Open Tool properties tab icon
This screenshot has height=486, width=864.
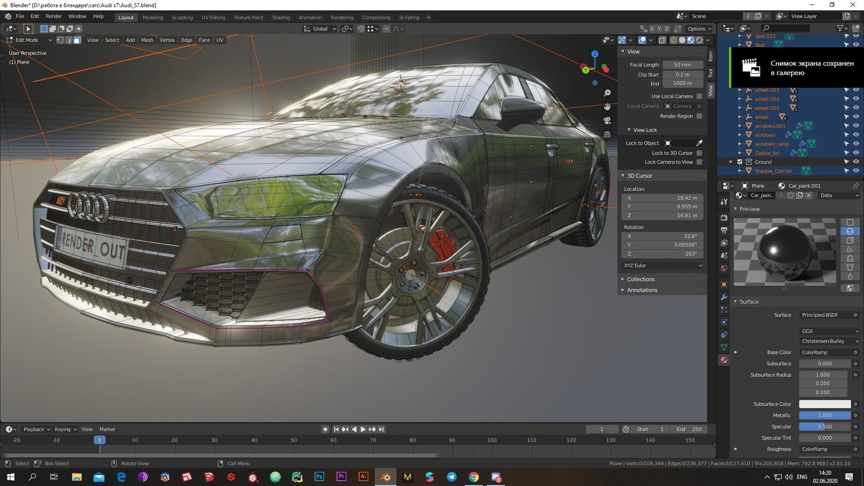coord(724,201)
